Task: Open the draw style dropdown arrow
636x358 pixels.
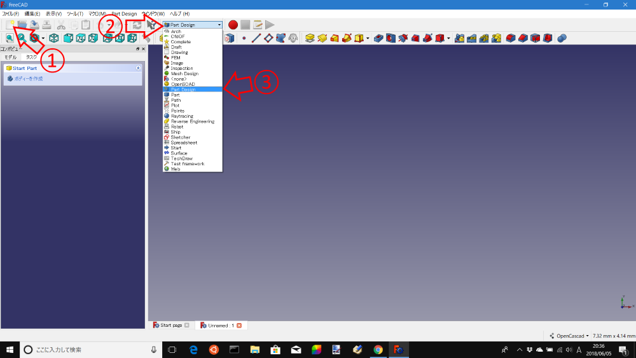Action: click(43, 39)
